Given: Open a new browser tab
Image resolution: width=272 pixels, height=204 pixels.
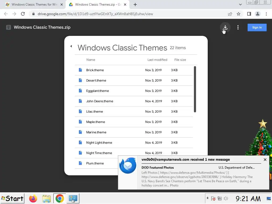Looking at the screenshot, I should 135,5.
